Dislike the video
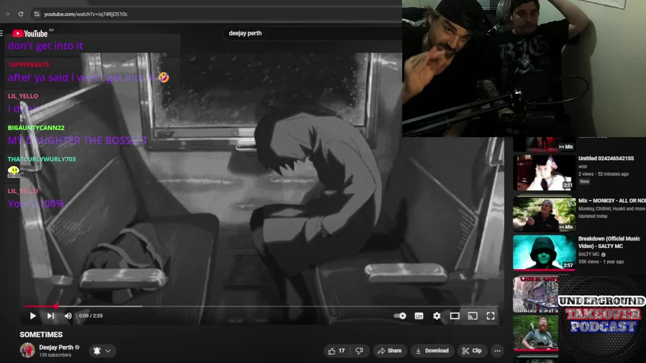 click(359, 351)
